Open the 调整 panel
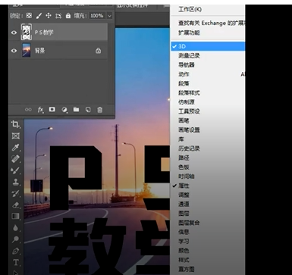 click(208, 195)
